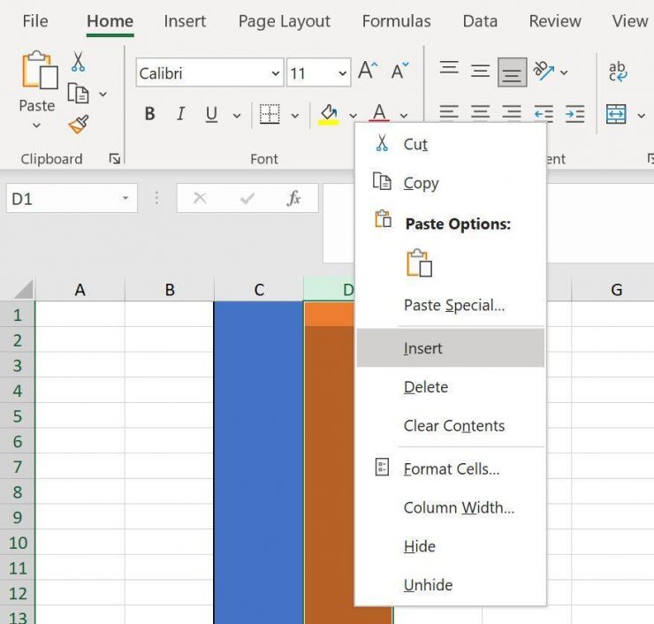The height and width of the screenshot is (624, 654).
Task: Select Hide in the context menu
Action: point(420,546)
